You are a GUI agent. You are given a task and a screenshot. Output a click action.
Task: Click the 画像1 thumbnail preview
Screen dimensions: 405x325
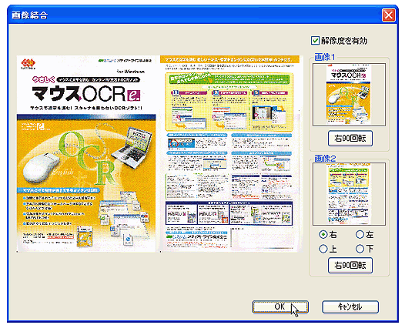pyautogui.click(x=350, y=95)
